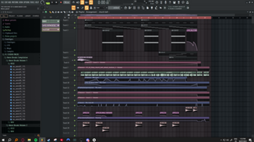Image resolution: width=254 pixels, height=142 pixels.
Task: Open the PATTERNS menu
Action: coord(15,2)
